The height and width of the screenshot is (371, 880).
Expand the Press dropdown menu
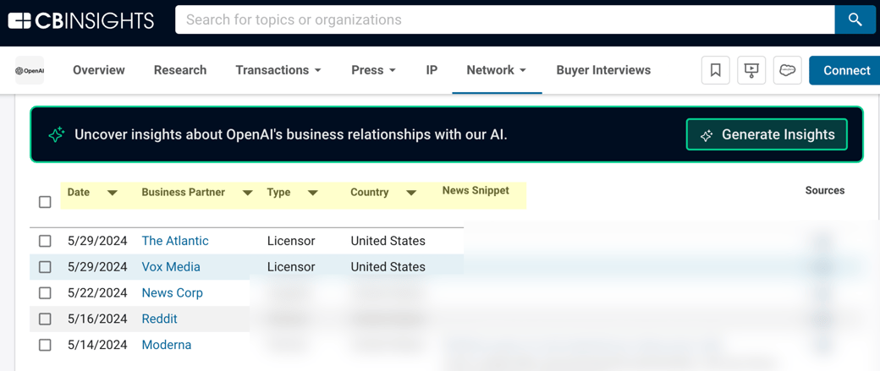374,70
